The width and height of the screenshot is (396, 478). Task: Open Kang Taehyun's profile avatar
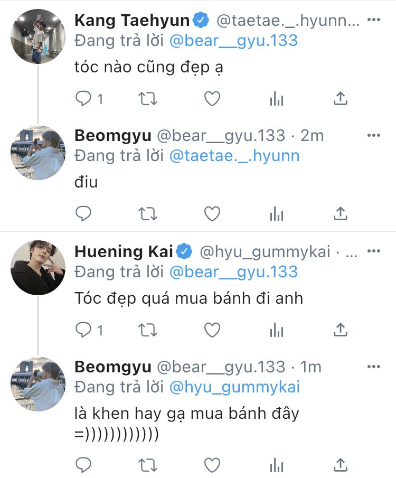pos(37,36)
